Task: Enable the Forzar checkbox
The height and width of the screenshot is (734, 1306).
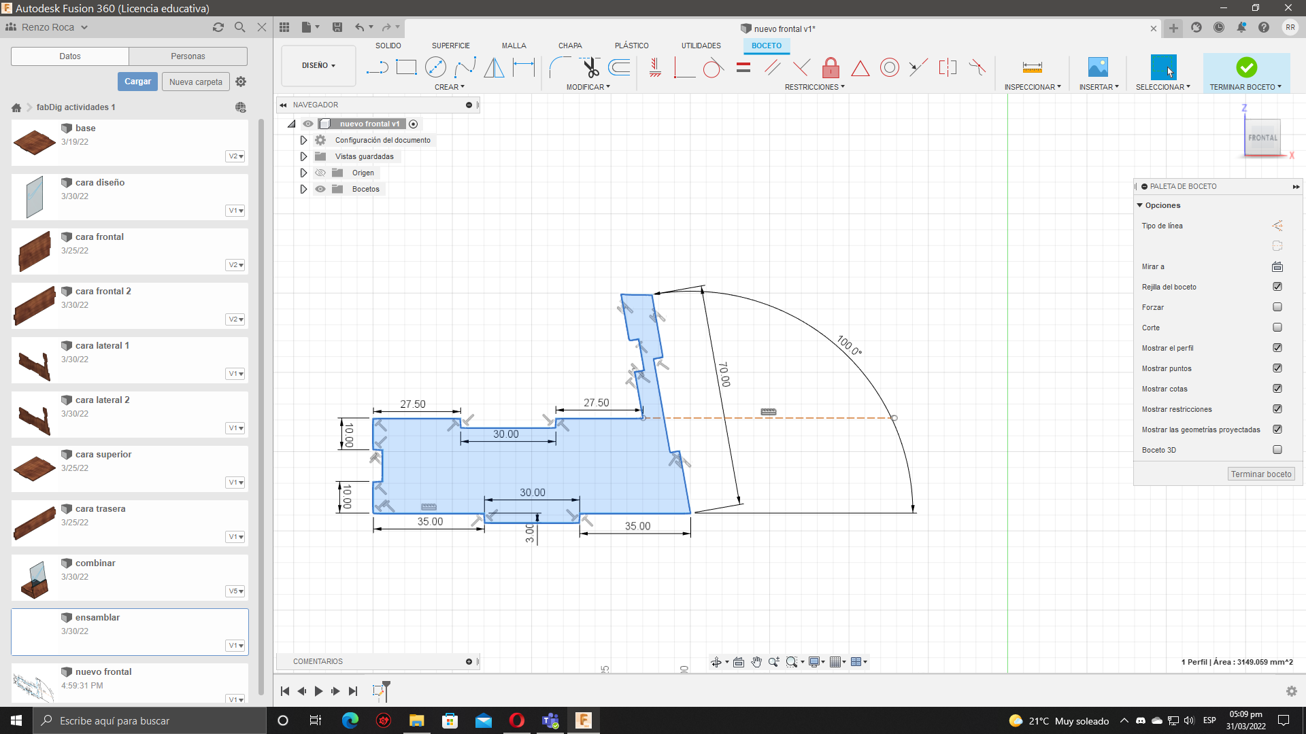Action: click(x=1277, y=307)
